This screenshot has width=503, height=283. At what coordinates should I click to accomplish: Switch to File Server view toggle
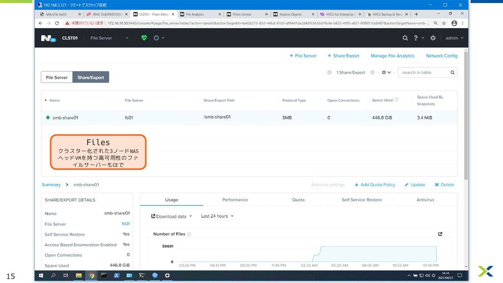(57, 77)
